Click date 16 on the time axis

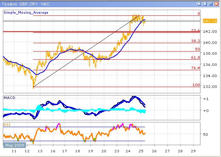(53, 152)
